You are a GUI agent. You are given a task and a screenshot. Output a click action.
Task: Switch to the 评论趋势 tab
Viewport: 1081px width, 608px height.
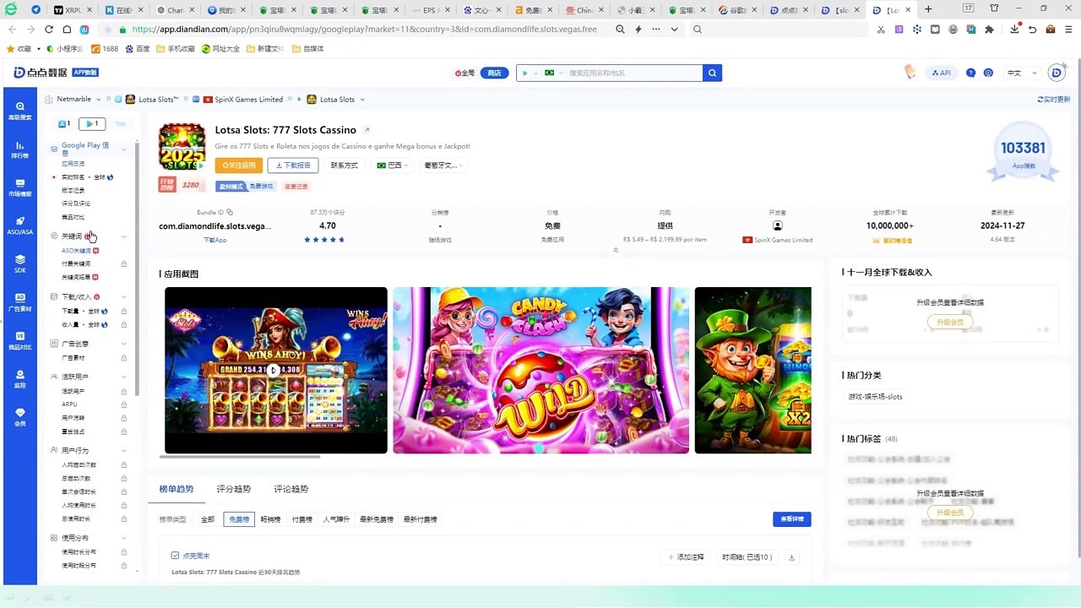tap(291, 489)
